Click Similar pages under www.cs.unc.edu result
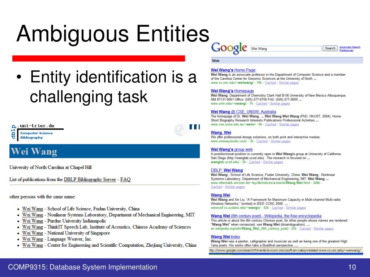This screenshot has height=277, width=370. coord(289,83)
